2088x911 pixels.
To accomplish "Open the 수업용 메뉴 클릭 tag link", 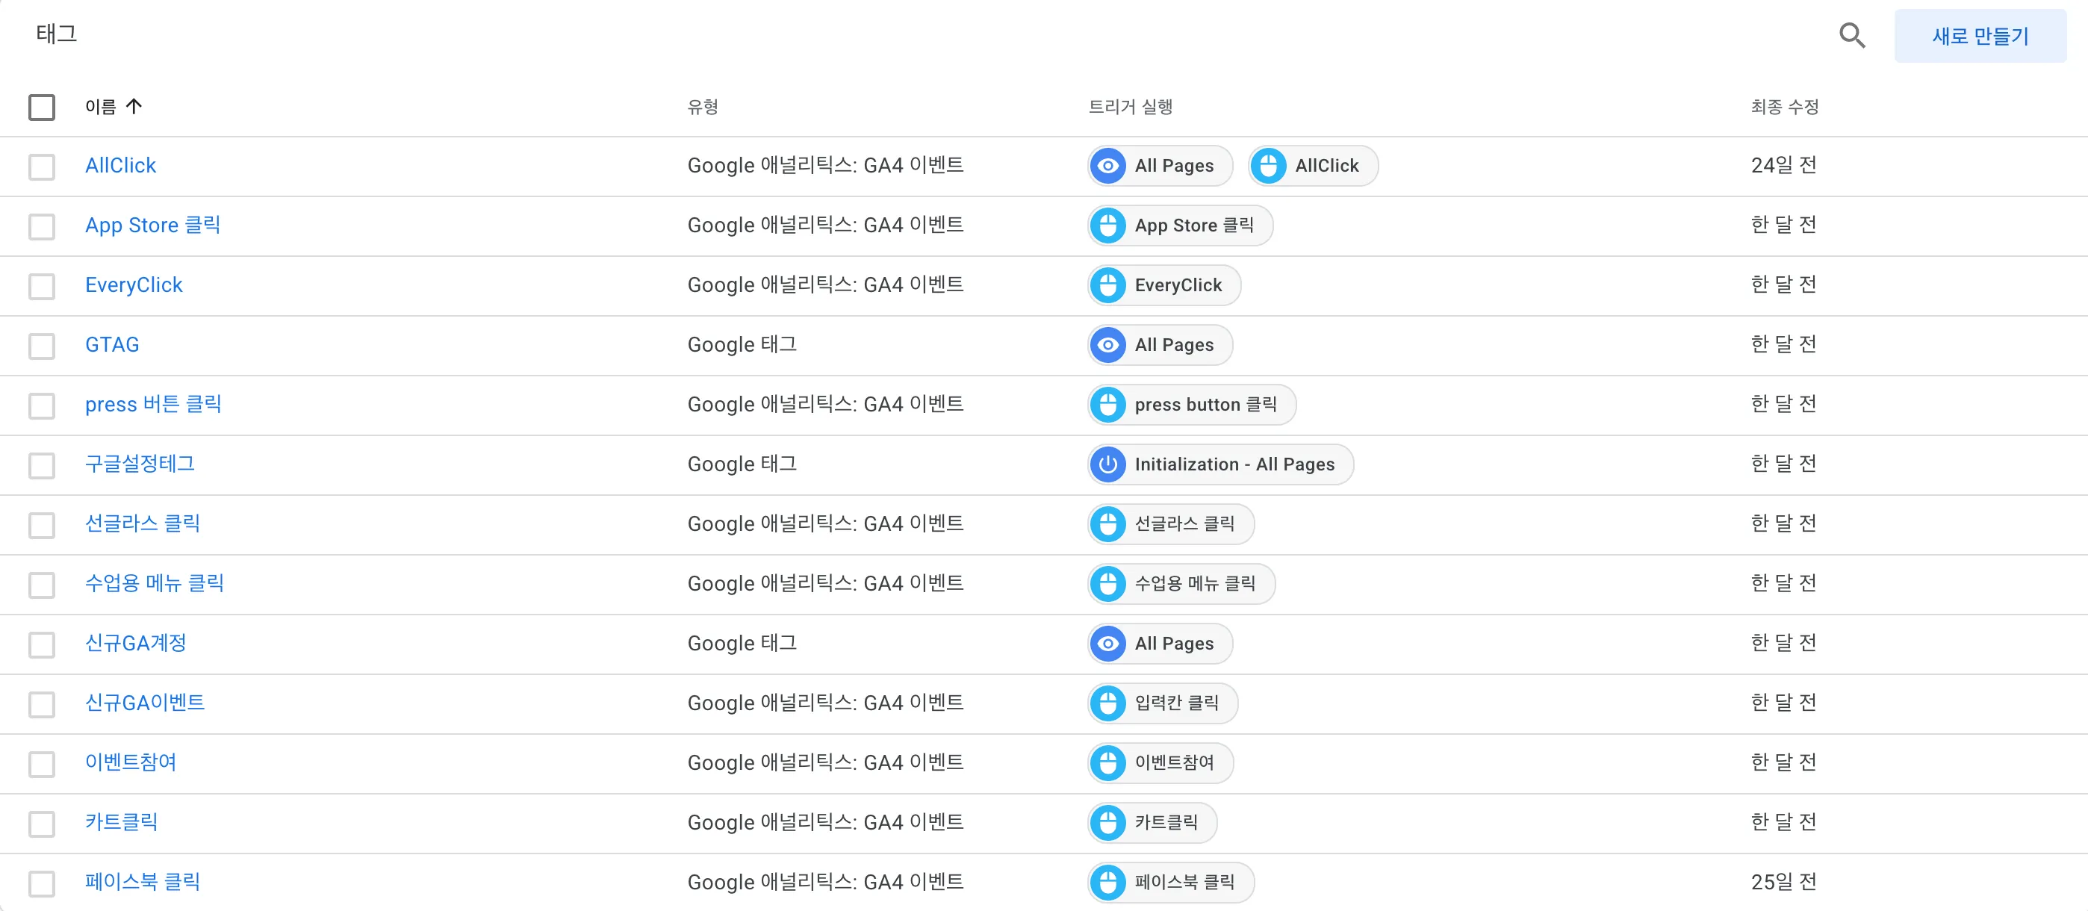I will [155, 582].
